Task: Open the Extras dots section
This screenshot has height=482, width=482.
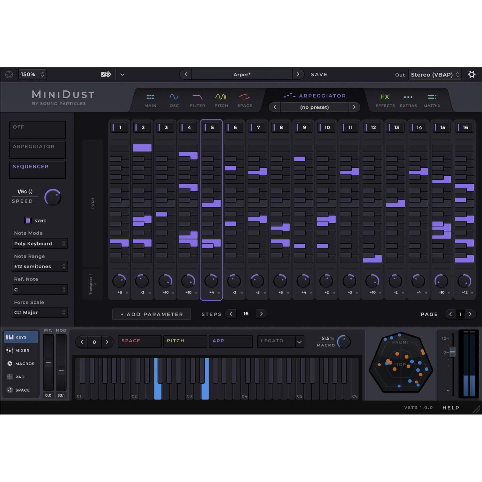Action: (408, 100)
